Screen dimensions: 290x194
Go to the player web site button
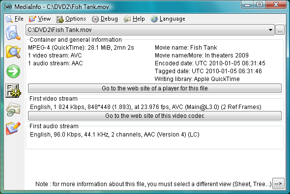point(155,88)
